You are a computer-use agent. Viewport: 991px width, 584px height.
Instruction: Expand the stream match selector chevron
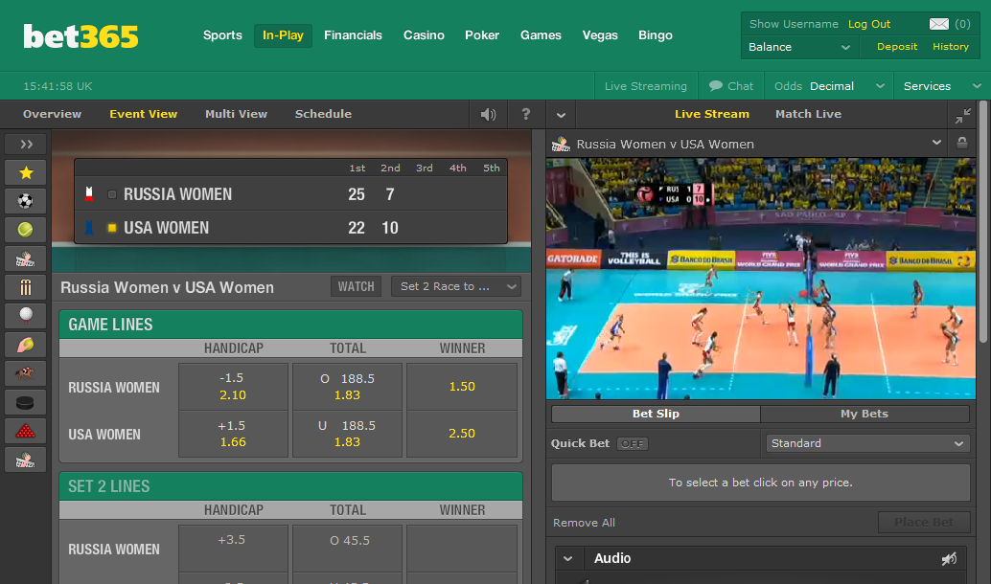(x=936, y=143)
